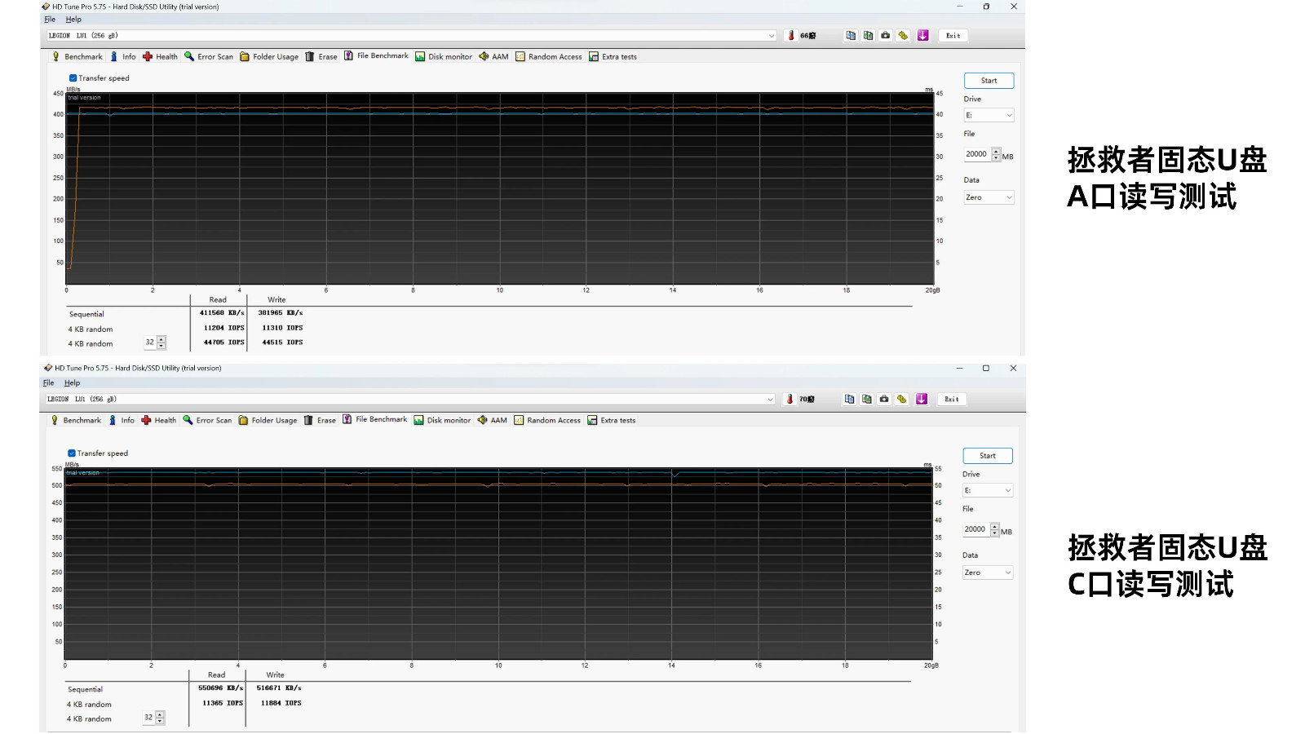Click Exit button in the bottom window
Image resolution: width=1305 pixels, height=734 pixels.
(951, 399)
